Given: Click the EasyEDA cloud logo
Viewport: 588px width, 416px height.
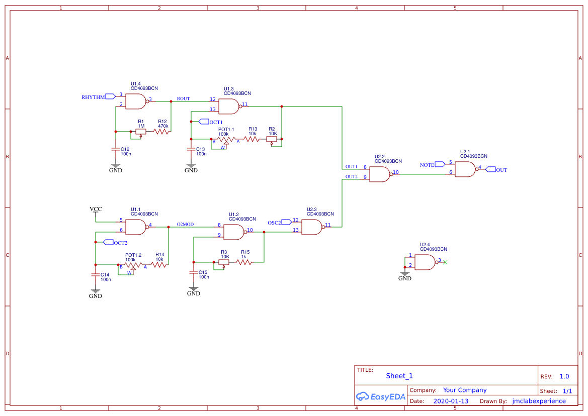Looking at the screenshot, I should 362,396.
